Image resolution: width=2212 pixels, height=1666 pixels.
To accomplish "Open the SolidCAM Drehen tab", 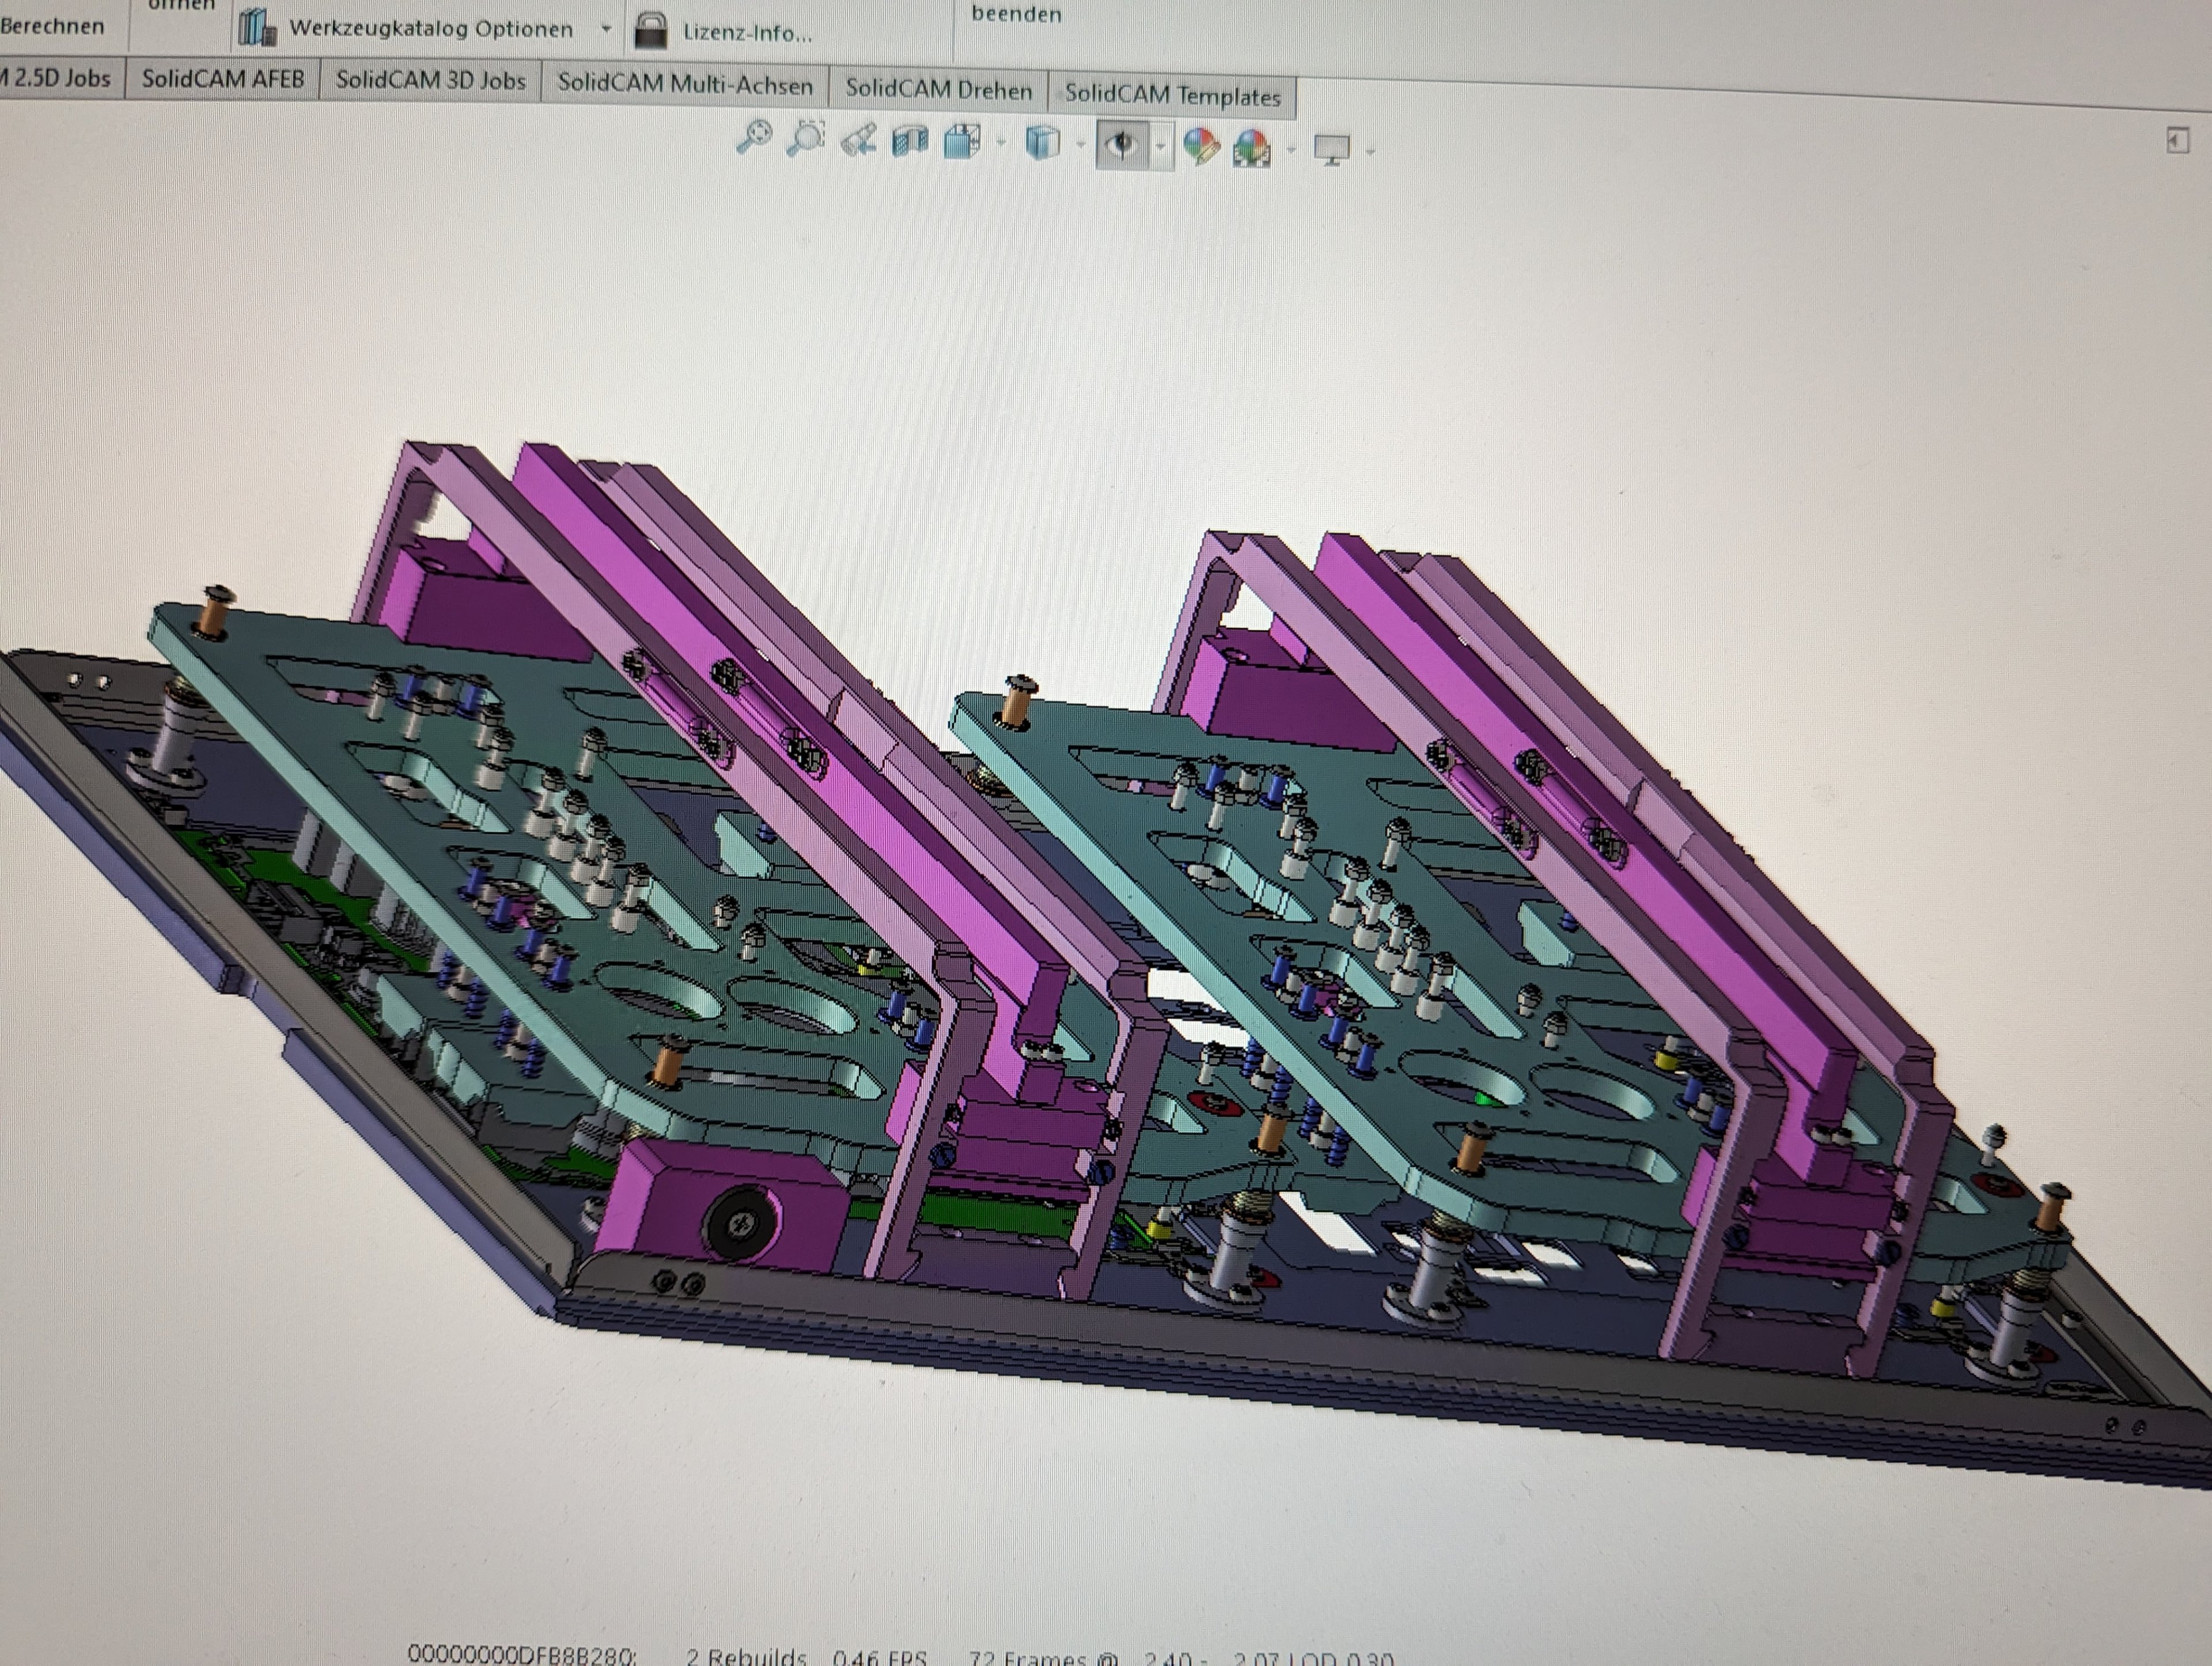I will point(938,90).
